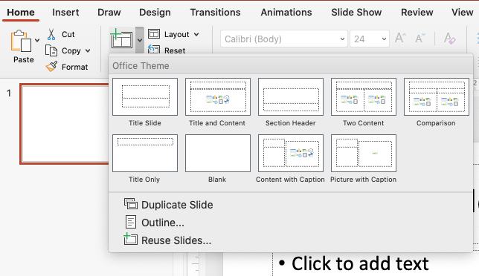
Task: Open the Transitions tab
Action: (x=216, y=12)
